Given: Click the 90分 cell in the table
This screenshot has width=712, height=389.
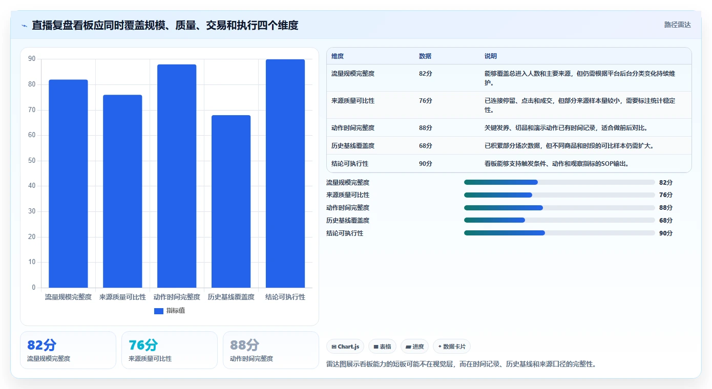Looking at the screenshot, I should [x=426, y=164].
